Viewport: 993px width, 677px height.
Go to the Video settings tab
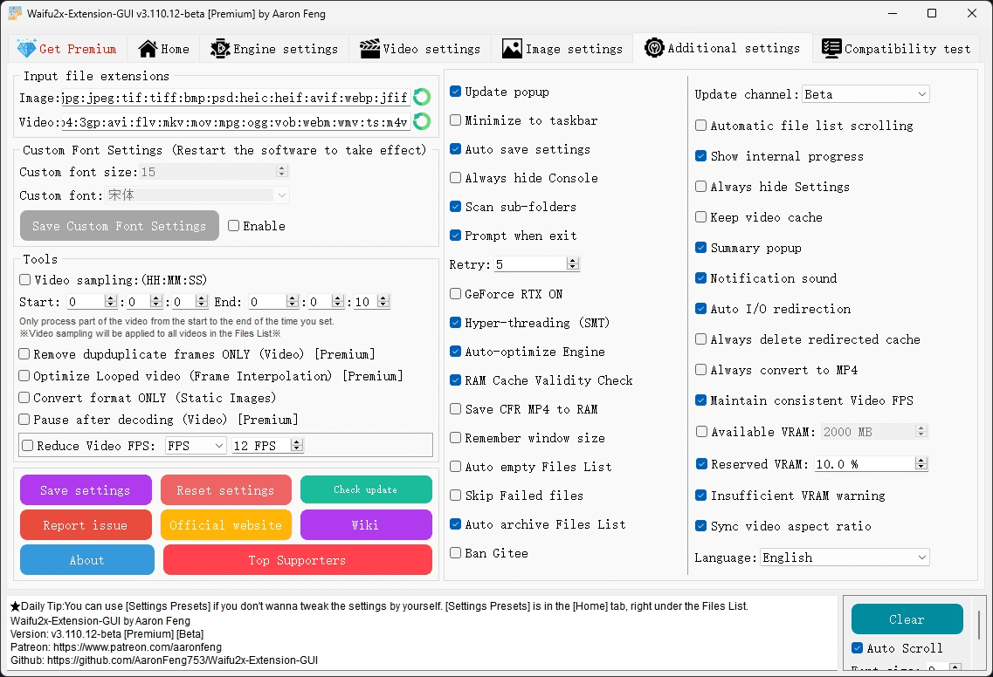click(420, 49)
